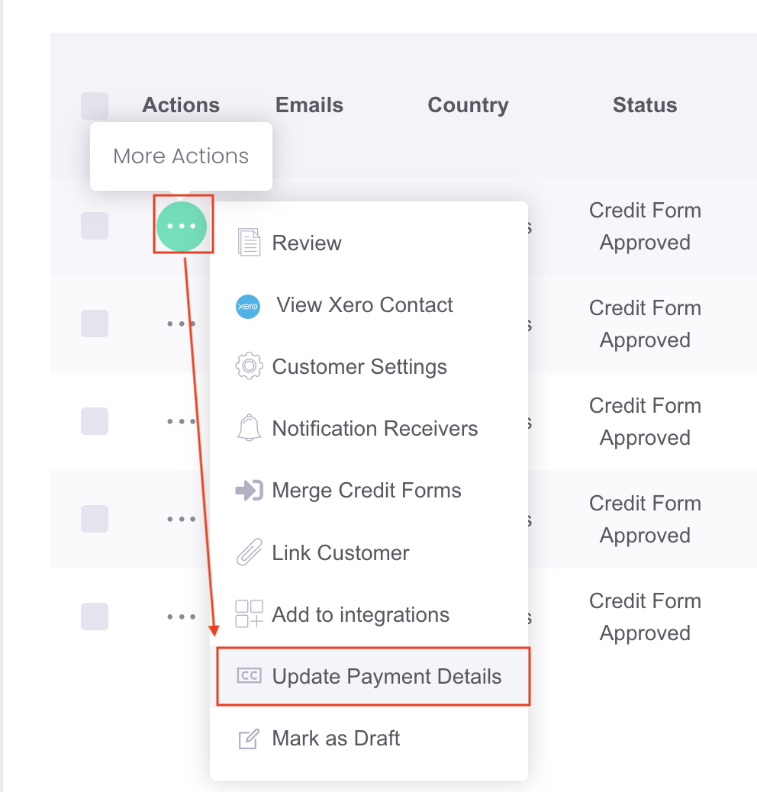Click the Emails column header
This screenshot has width=757, height=792.
(309, 105)
